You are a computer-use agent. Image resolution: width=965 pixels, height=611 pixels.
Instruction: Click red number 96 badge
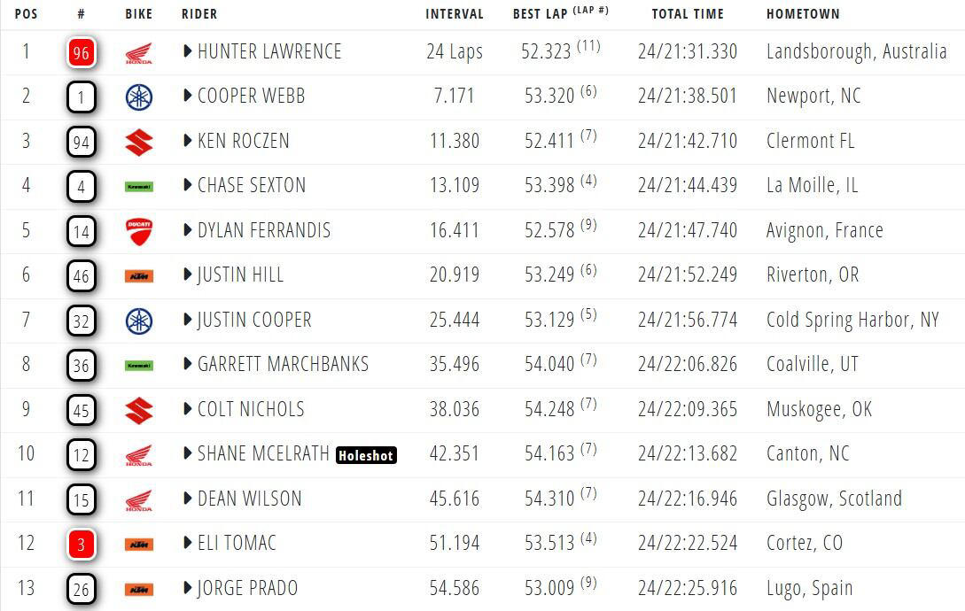pyautogui.click(x=82, y=53)
